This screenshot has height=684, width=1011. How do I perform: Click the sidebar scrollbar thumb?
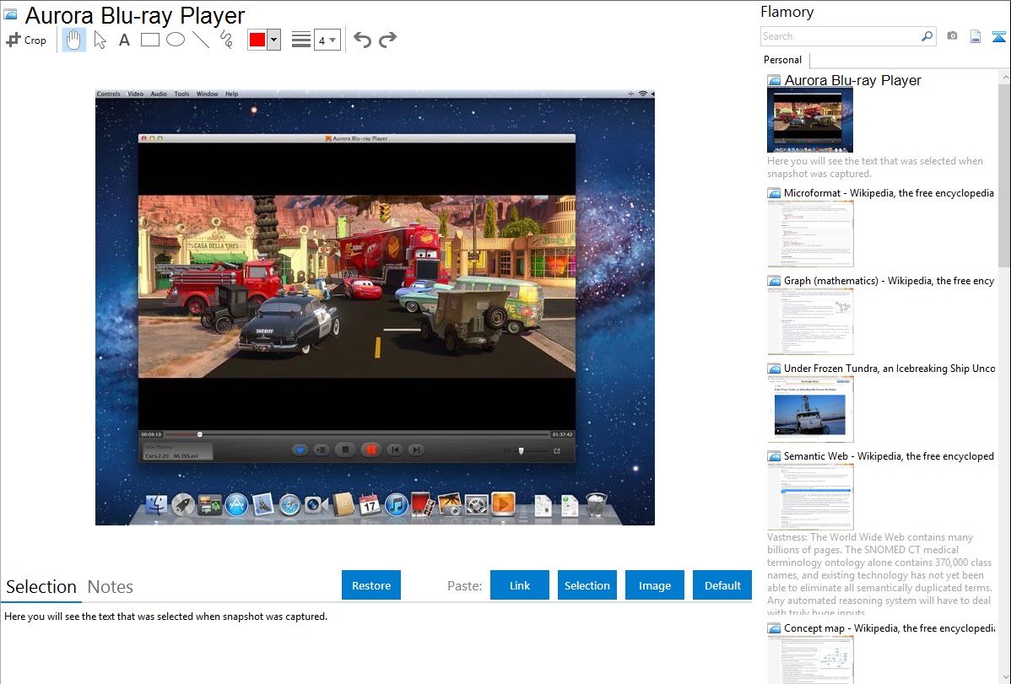point(1004,174)
